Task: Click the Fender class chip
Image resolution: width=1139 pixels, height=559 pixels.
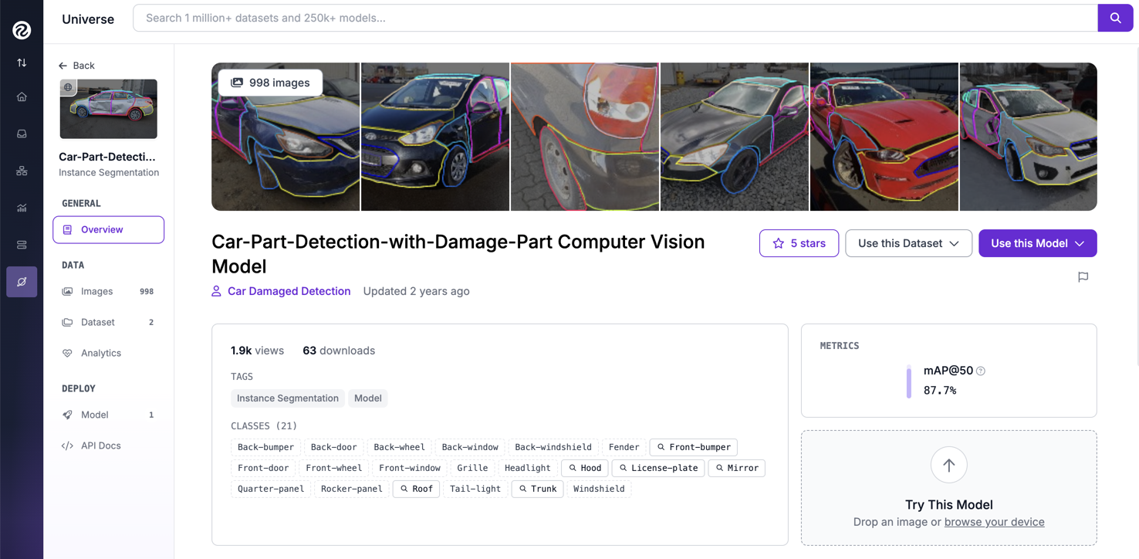Action: 624,447
